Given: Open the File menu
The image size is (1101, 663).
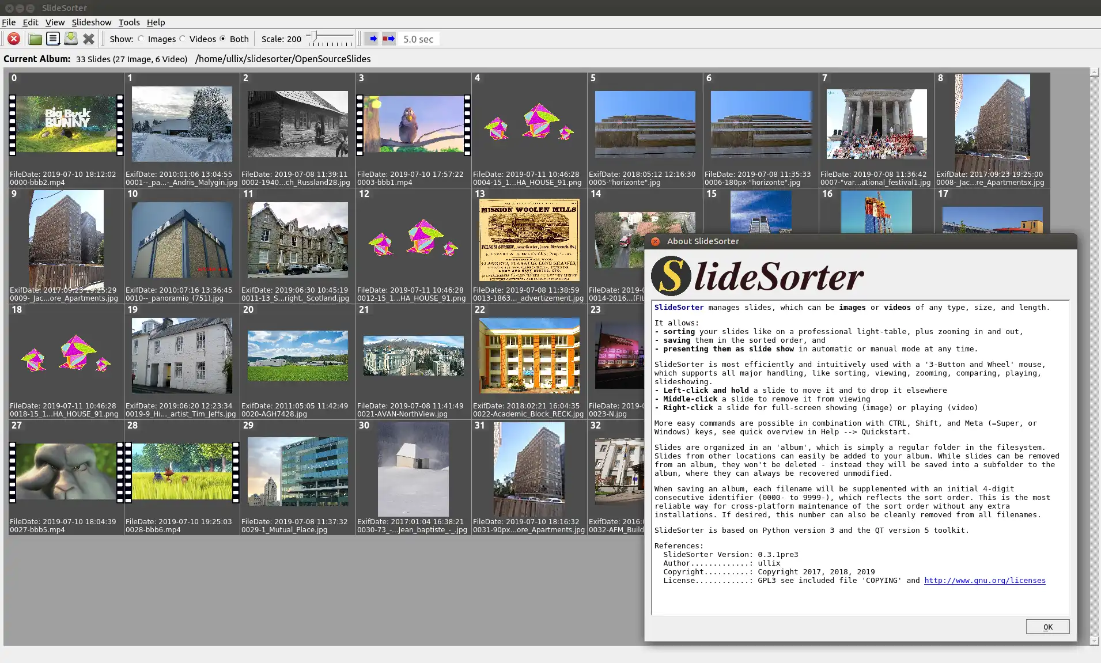Looking at the screenshot, I should point(9,22).
